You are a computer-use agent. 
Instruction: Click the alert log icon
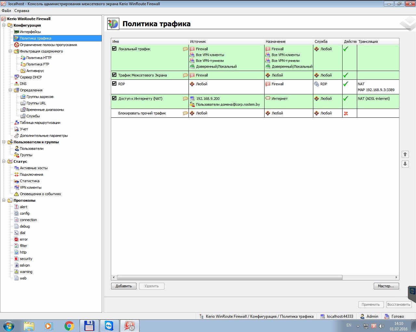17,207
